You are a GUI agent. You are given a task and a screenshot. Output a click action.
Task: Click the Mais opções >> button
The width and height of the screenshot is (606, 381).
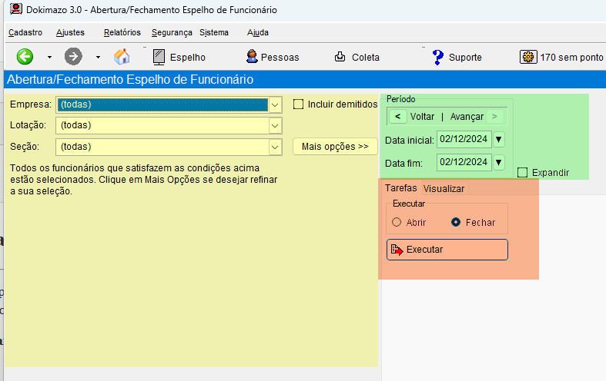click(334, 147)
